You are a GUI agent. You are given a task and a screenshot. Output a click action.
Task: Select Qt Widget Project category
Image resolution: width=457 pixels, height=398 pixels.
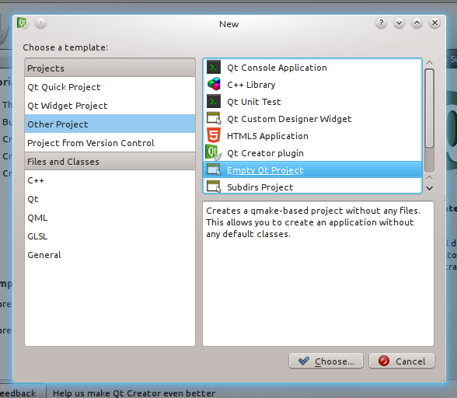pos(110,106)
